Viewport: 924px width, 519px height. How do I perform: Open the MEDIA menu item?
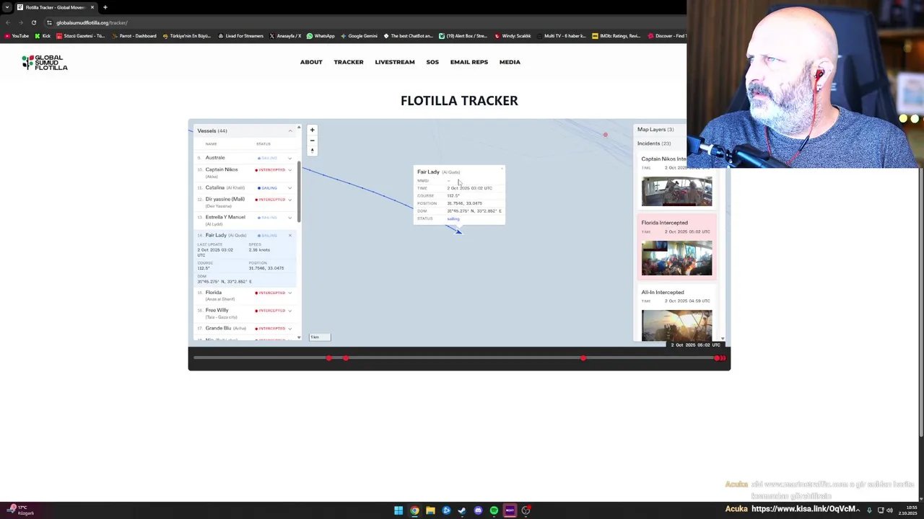click(510, 62)
